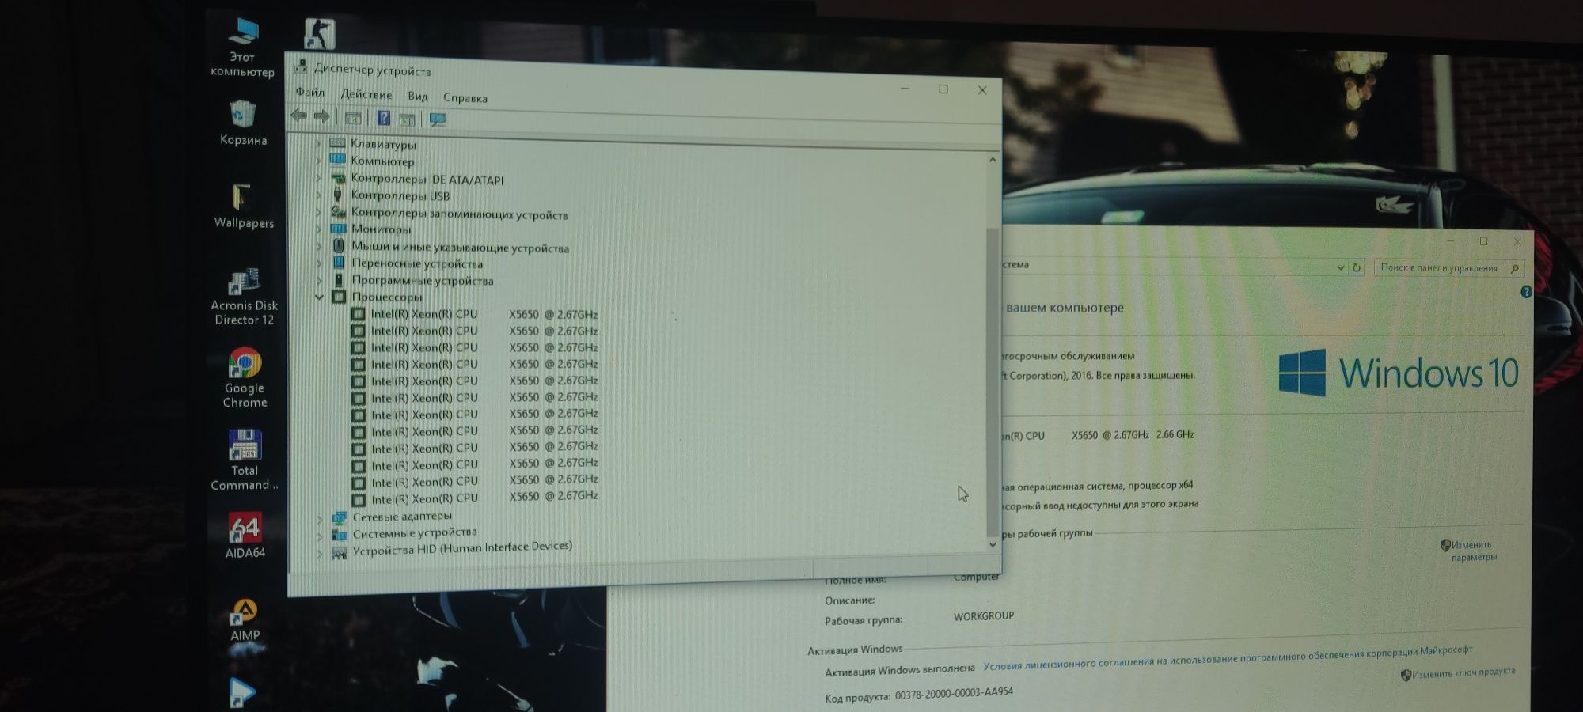Open the Counter-Strike shortcut icon on desktop
This screenshot has width=1583, height=712.
pos(320,34)
